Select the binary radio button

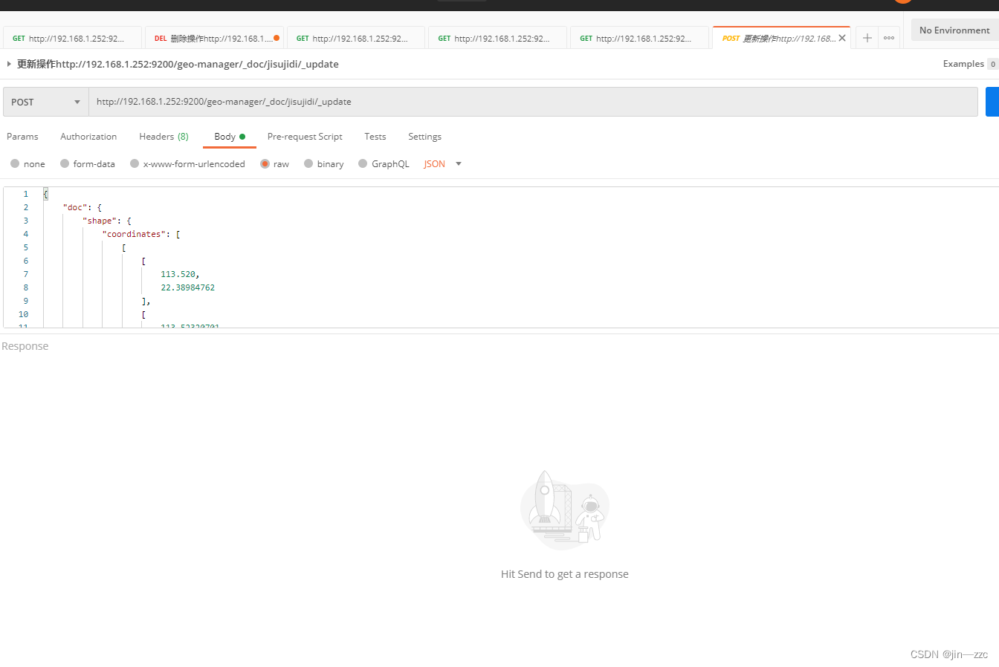308,163
